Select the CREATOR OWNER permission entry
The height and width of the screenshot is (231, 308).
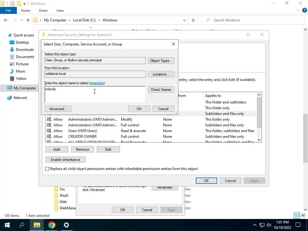pyautogui.click(x=151, y=137)
